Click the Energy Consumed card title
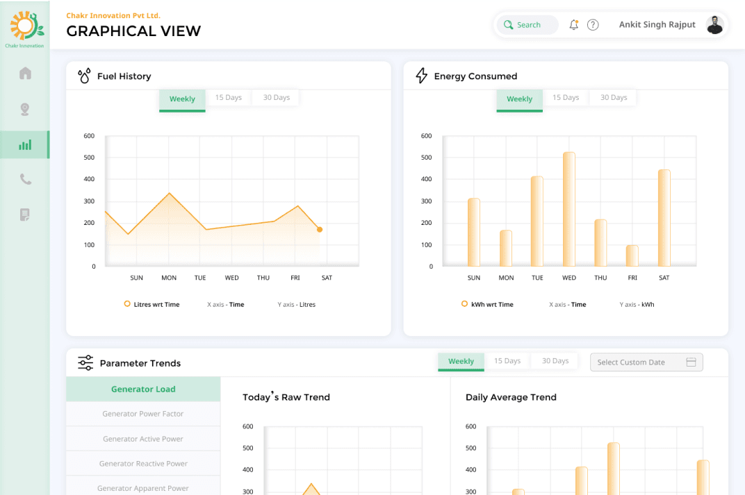The width and height of the screenshot is (745, 495). pos(475,76)
